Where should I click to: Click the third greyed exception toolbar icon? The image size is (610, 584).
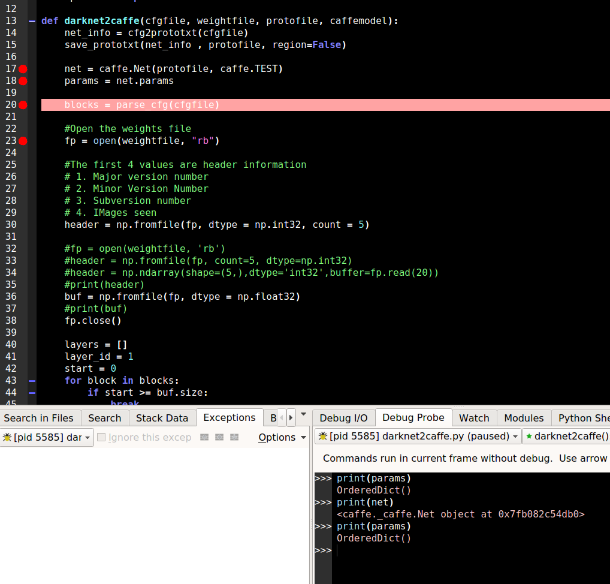tap(234, 437)
